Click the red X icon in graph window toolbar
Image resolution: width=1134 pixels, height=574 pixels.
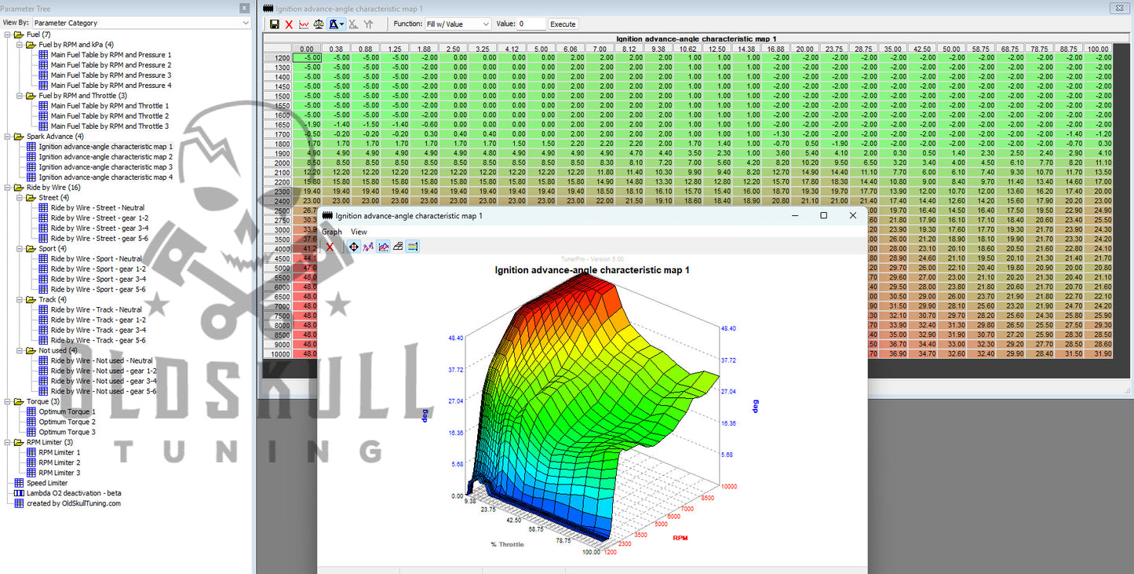click(x=330, y=247)
